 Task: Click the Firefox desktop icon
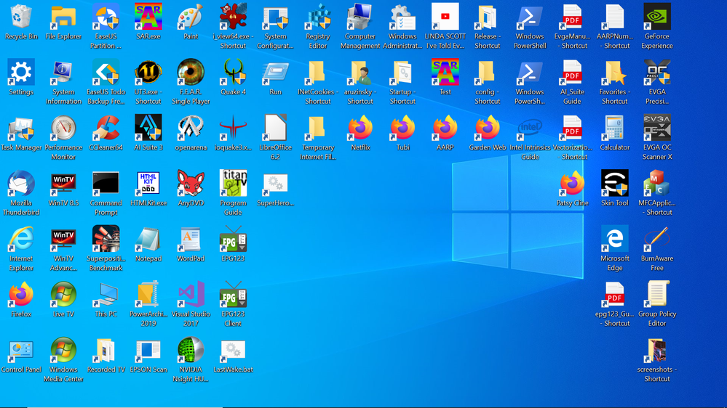(21, 294)
